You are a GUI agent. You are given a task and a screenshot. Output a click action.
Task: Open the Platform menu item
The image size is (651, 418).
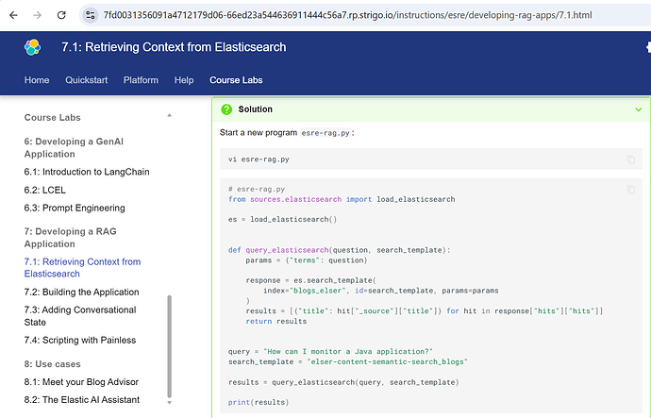coord(141,80)
